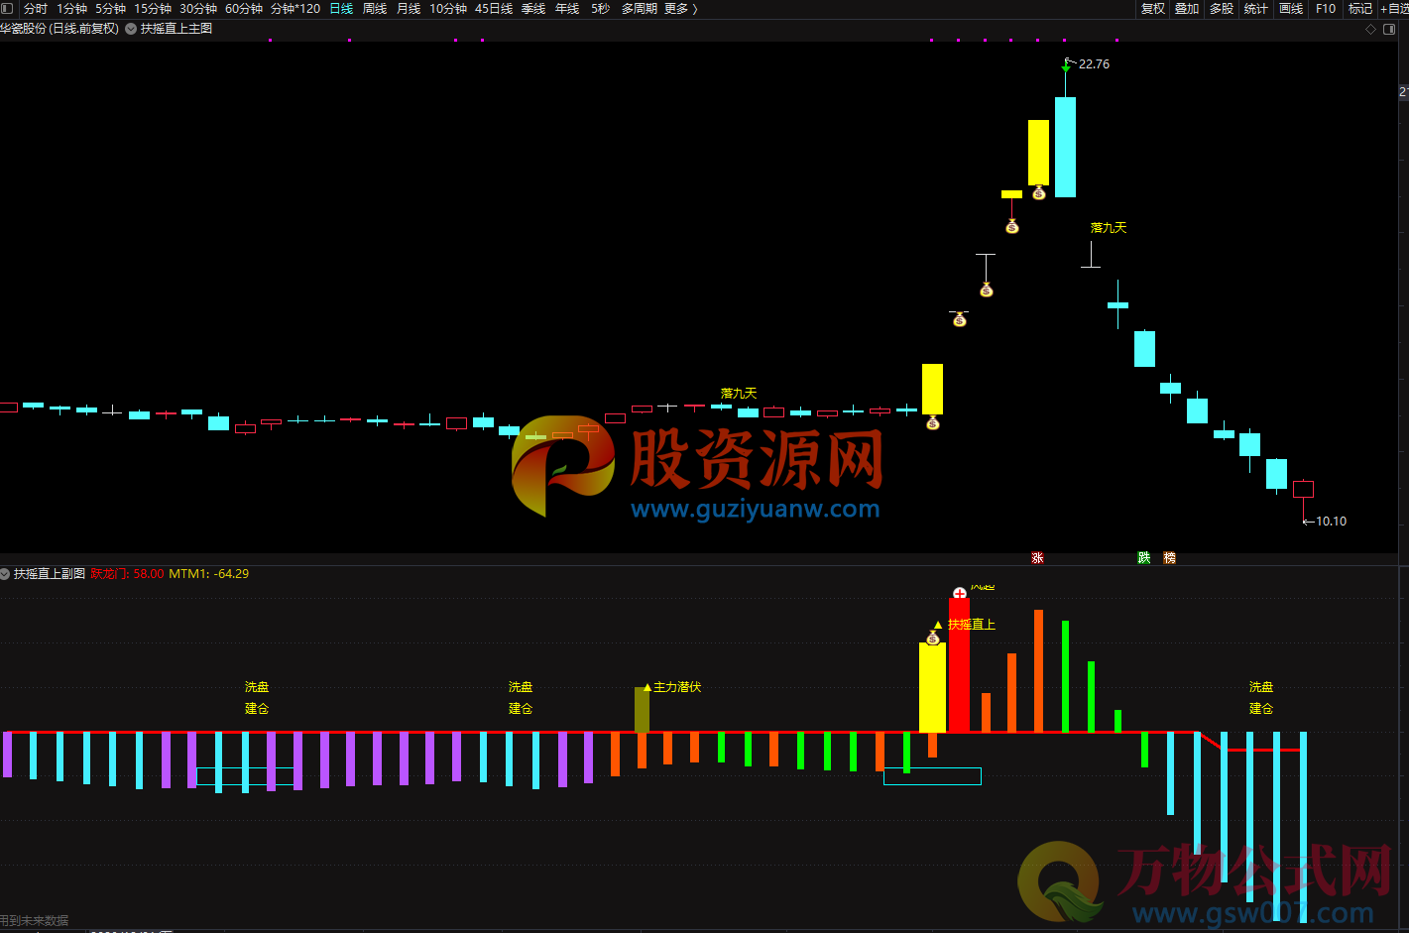Click the red 涨 marker on timeline
Image resolution: width=1409 pixels, height=933 pixels.
[1037, 558]
